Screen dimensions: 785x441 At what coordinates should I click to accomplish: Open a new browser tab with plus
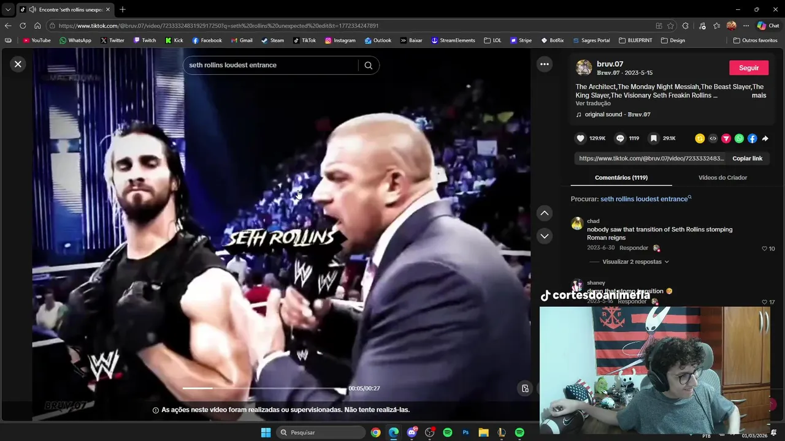coord(123,9)
